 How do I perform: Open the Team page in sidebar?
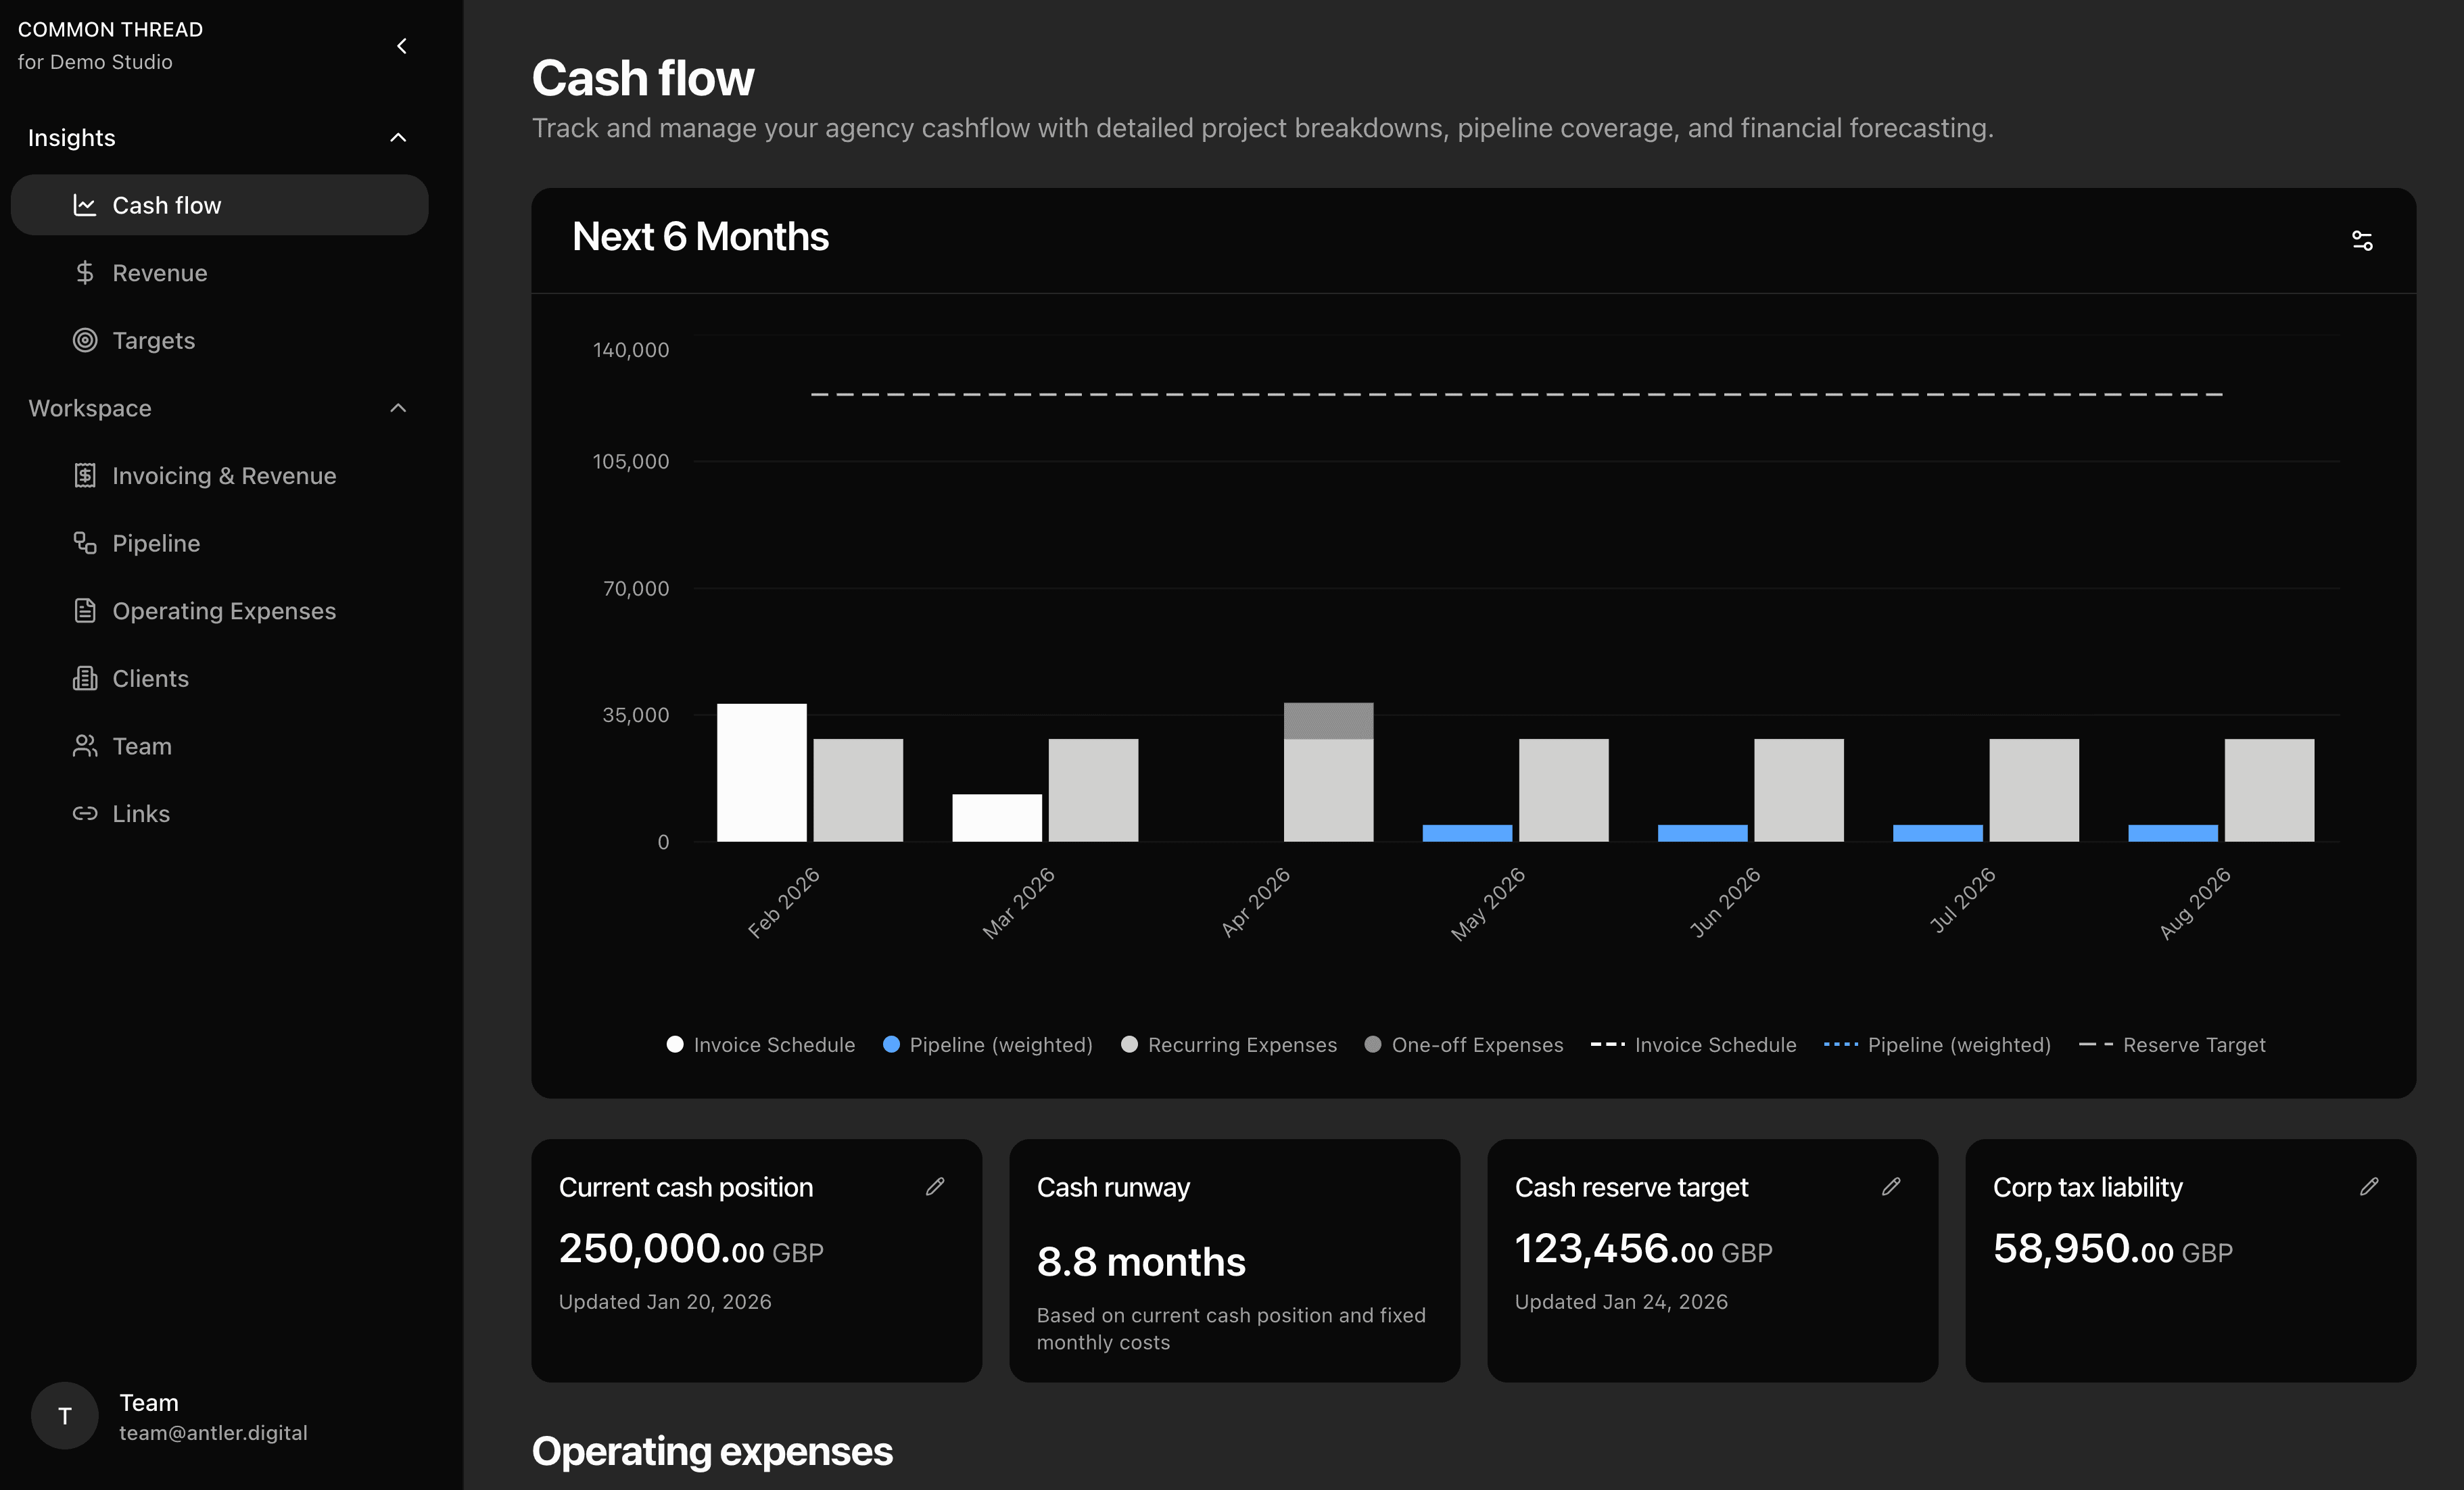coord(141,746)
